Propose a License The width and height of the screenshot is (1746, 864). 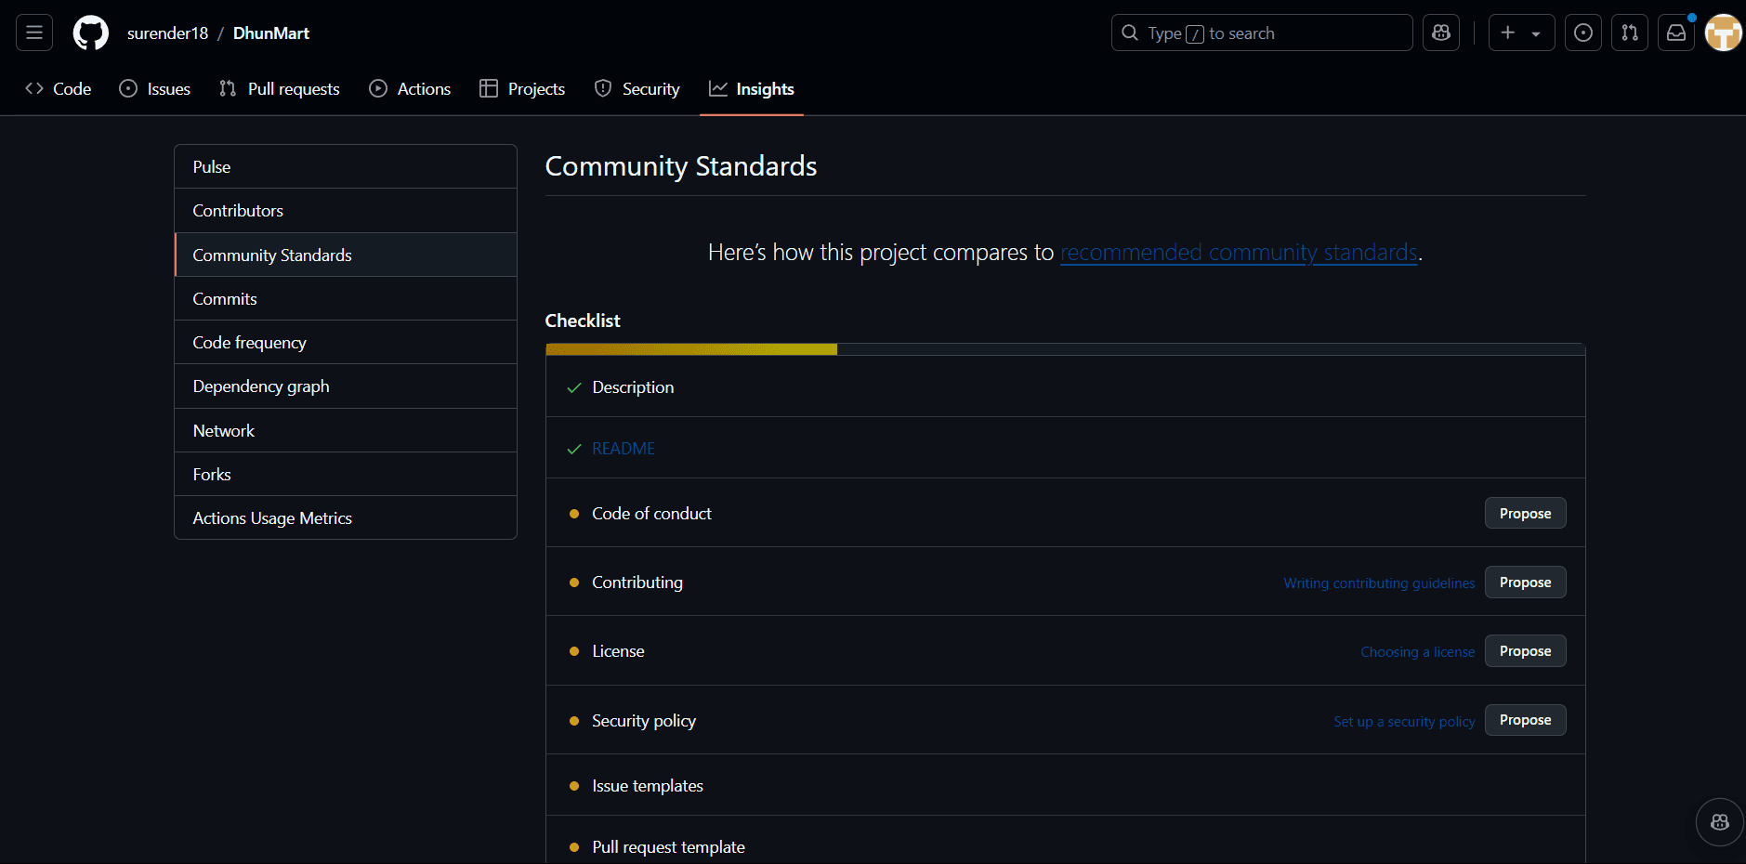pos(1525,651)
